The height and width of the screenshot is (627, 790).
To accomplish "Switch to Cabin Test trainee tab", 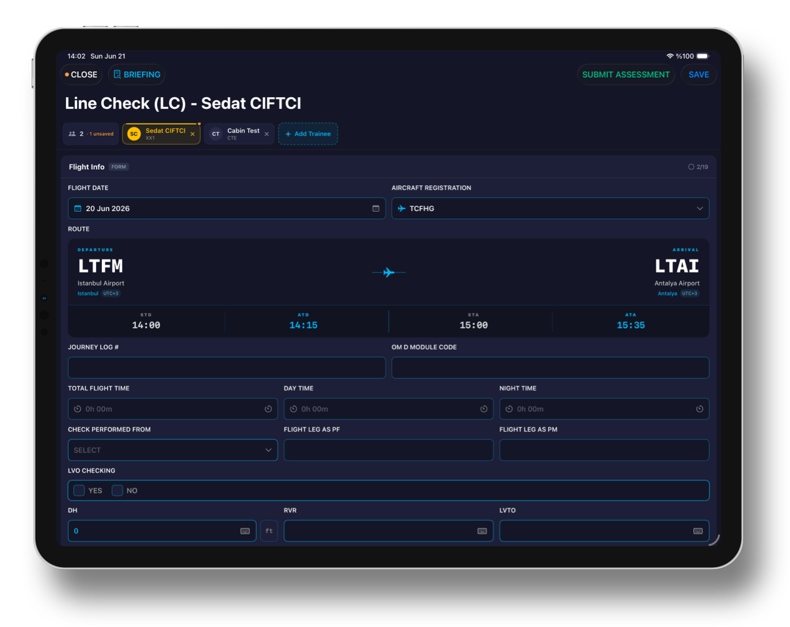I will [x=239, y=134].
